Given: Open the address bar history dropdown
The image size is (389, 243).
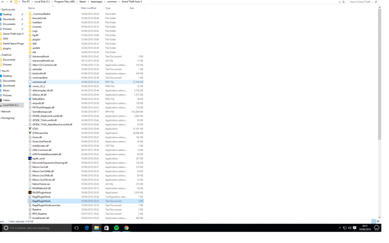Looking at the screenshot, I should pos(339,2).
